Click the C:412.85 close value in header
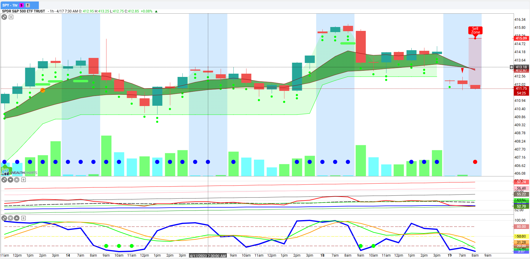Screen dimensions: 530x259 (x=132, y=11)
